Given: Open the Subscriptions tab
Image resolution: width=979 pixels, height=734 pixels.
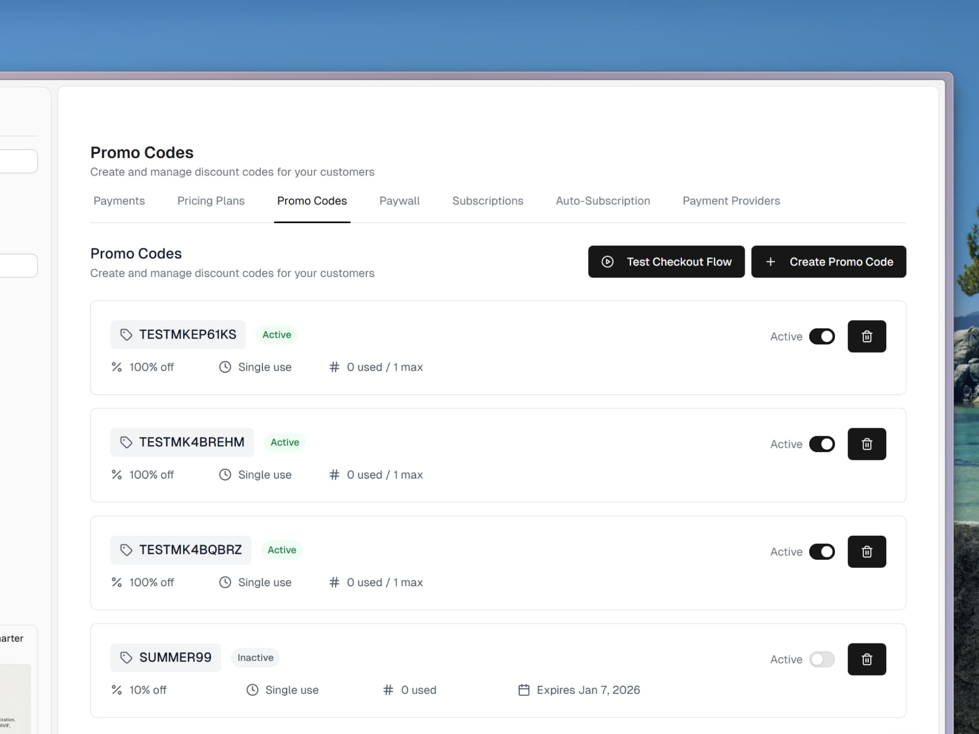Looking at the screenshot, I should point(487,201).
